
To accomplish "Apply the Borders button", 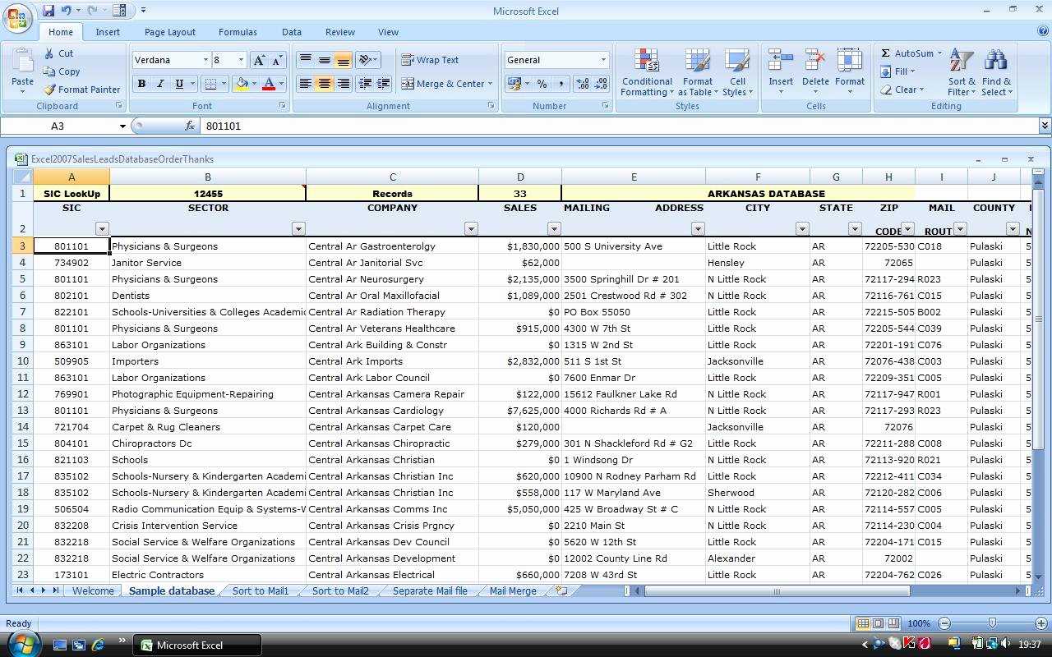I will point(210,84).
